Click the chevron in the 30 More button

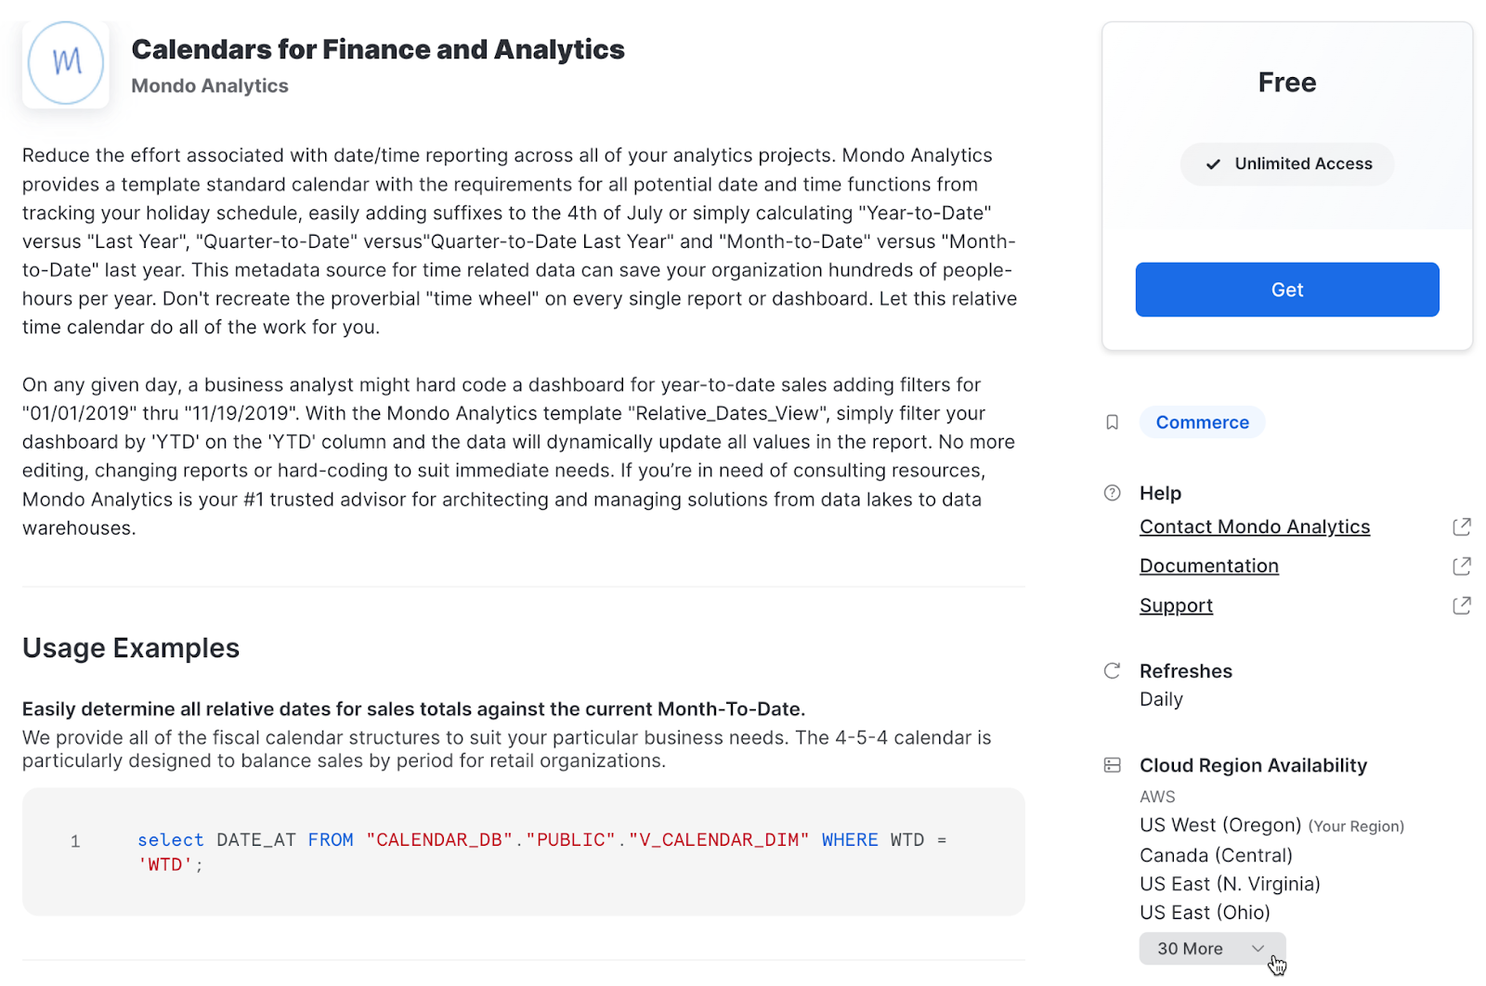click(x=1258, y=949)
